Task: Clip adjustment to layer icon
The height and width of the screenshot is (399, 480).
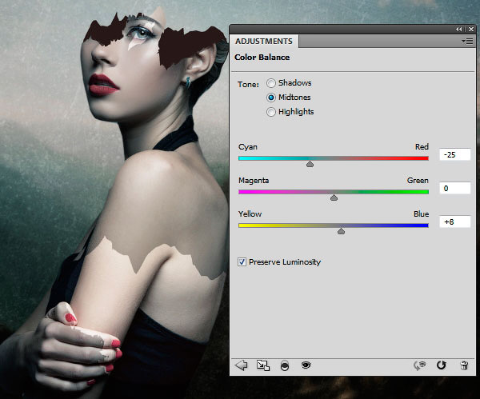Action: 285,365
